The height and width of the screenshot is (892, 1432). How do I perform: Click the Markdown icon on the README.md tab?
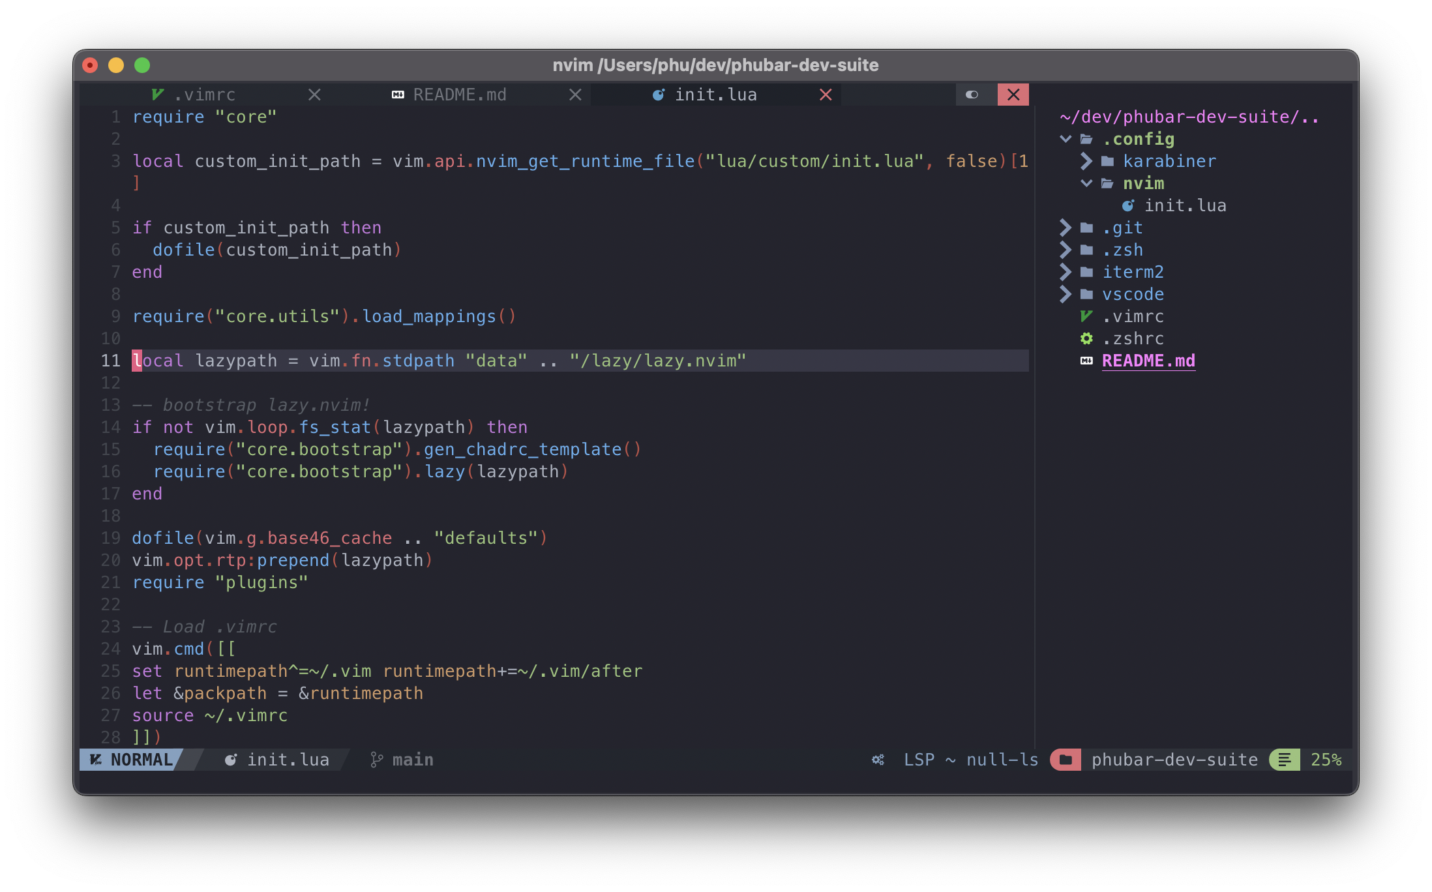[x=397, y=95]
